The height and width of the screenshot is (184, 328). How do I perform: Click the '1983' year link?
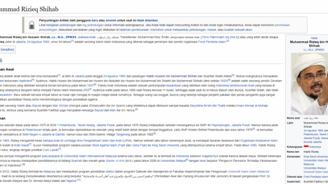(x=6, y=141)
